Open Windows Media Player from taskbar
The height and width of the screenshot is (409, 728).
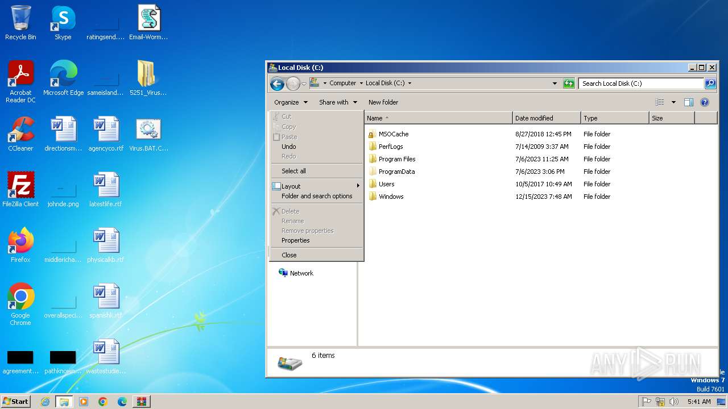[x=84, y=402]
